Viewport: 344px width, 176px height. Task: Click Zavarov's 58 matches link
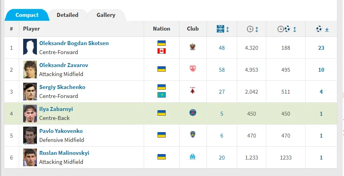(222, 70)
